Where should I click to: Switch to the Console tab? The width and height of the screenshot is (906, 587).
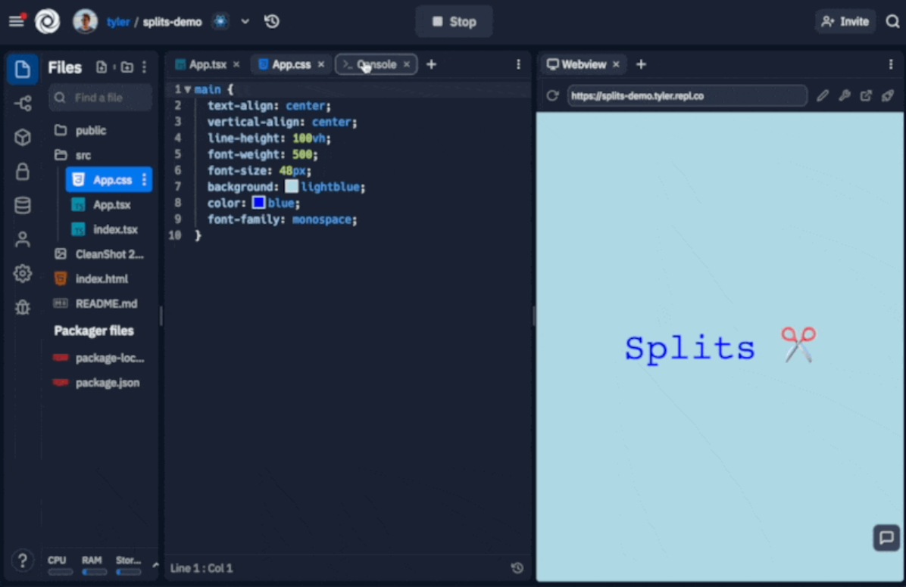376,64
